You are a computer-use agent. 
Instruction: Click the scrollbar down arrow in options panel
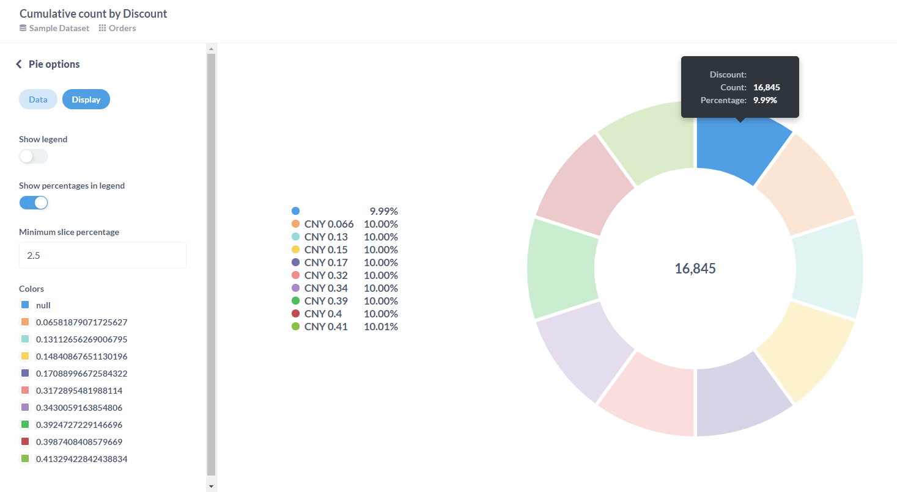(x=211, y=485)
